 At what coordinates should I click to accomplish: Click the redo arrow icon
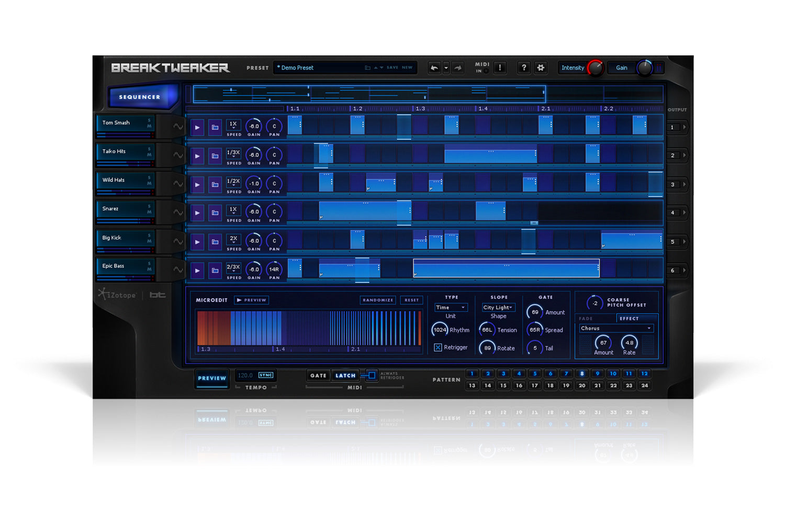(458, 68)
